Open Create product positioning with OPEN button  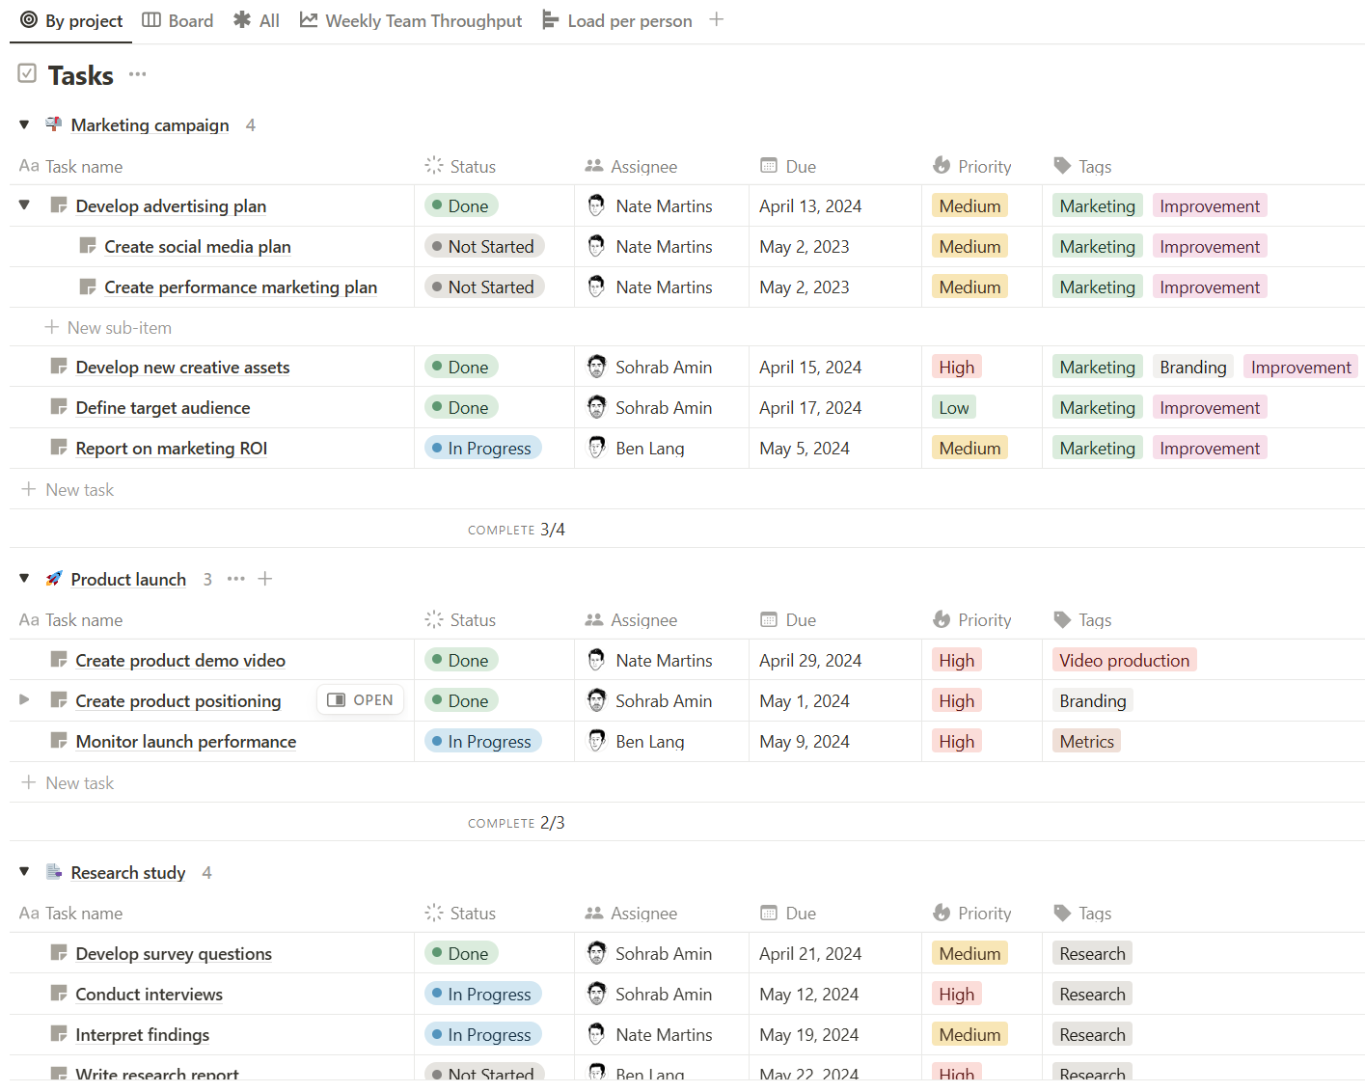(360, 700)
